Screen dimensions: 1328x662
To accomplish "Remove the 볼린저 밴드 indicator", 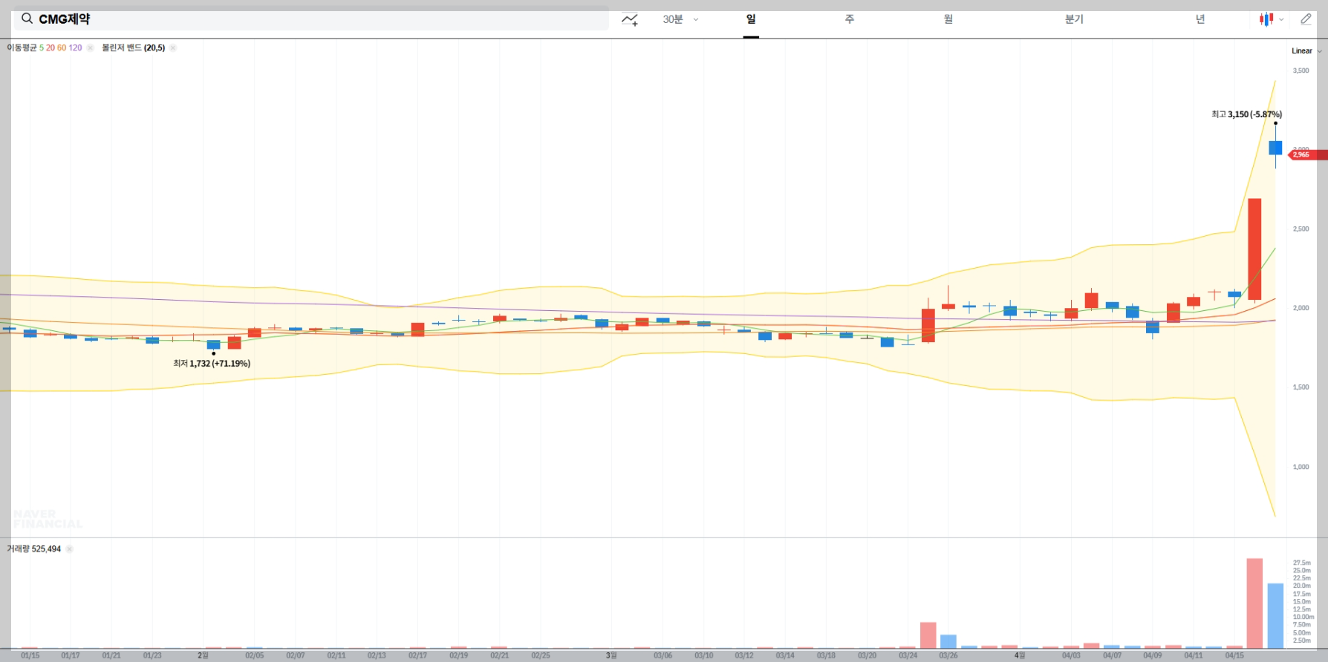I will click(x=173, y=47).
